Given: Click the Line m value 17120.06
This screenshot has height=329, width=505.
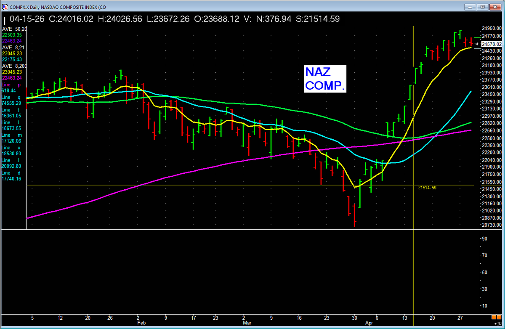Looking at the screenshot, I should point(12,141).
